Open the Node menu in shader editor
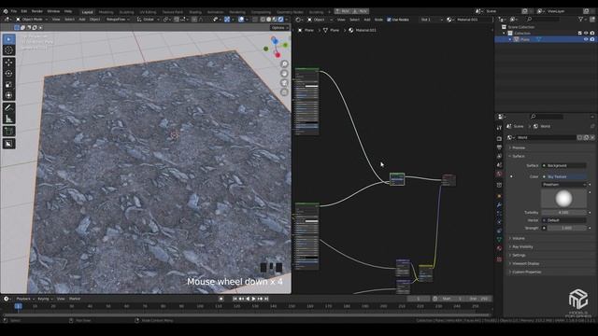Screen dimensions: 598x336 coord(378,20)
